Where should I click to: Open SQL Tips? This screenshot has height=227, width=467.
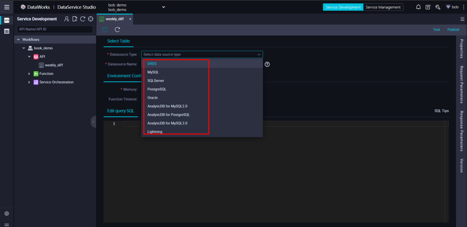tap(441, 111)
